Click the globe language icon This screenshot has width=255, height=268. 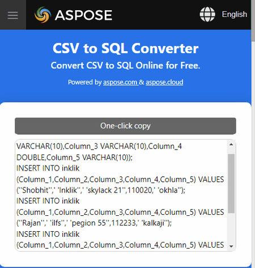(207, 14)
